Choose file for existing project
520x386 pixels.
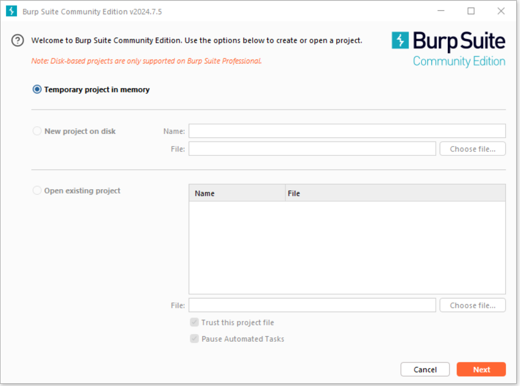point(472,305)
